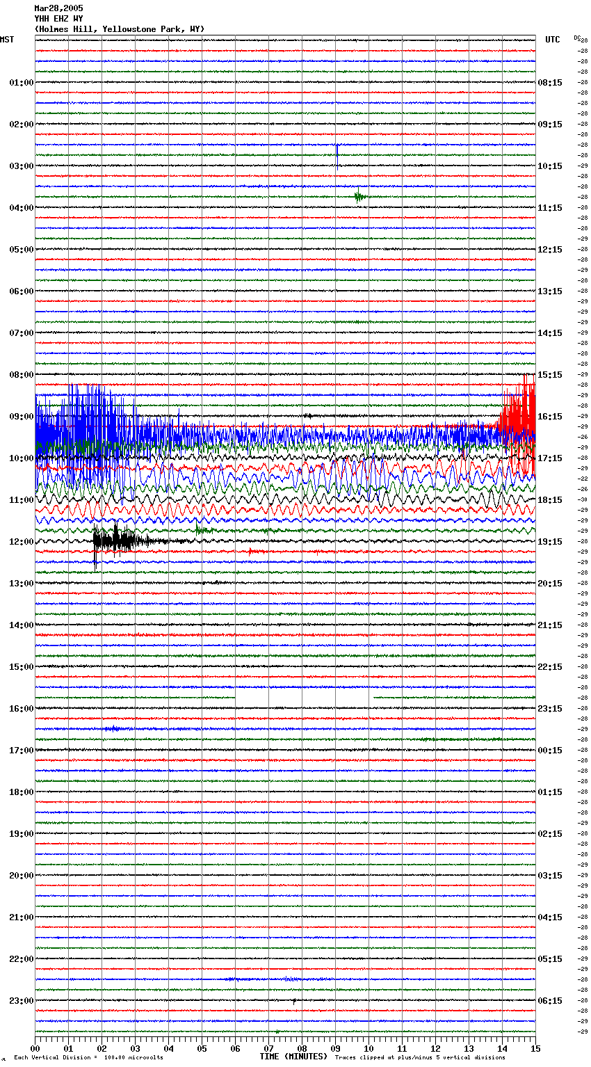Click the "08:15" UTC time label
Image resolution: width=591 pixels, height=1067 pixels.
point(550,83)
